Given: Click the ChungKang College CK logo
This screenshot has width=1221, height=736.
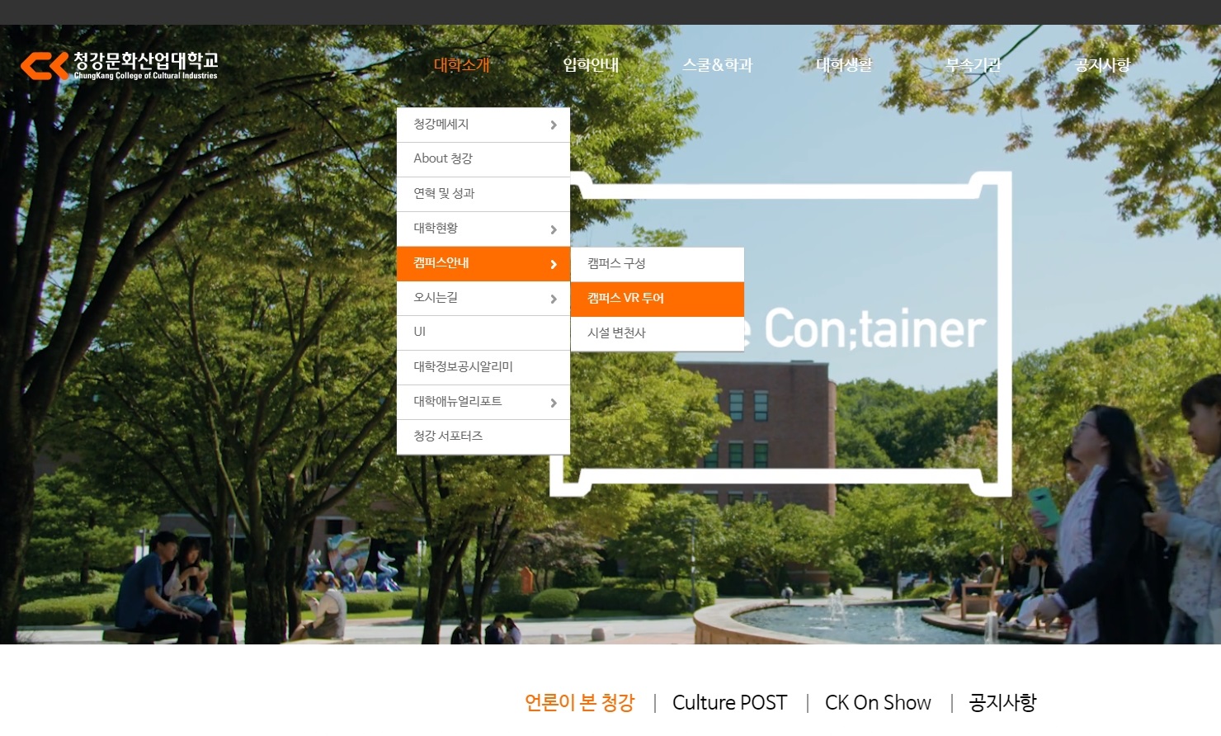Looking at the screenshot, I should click(120, 65).
